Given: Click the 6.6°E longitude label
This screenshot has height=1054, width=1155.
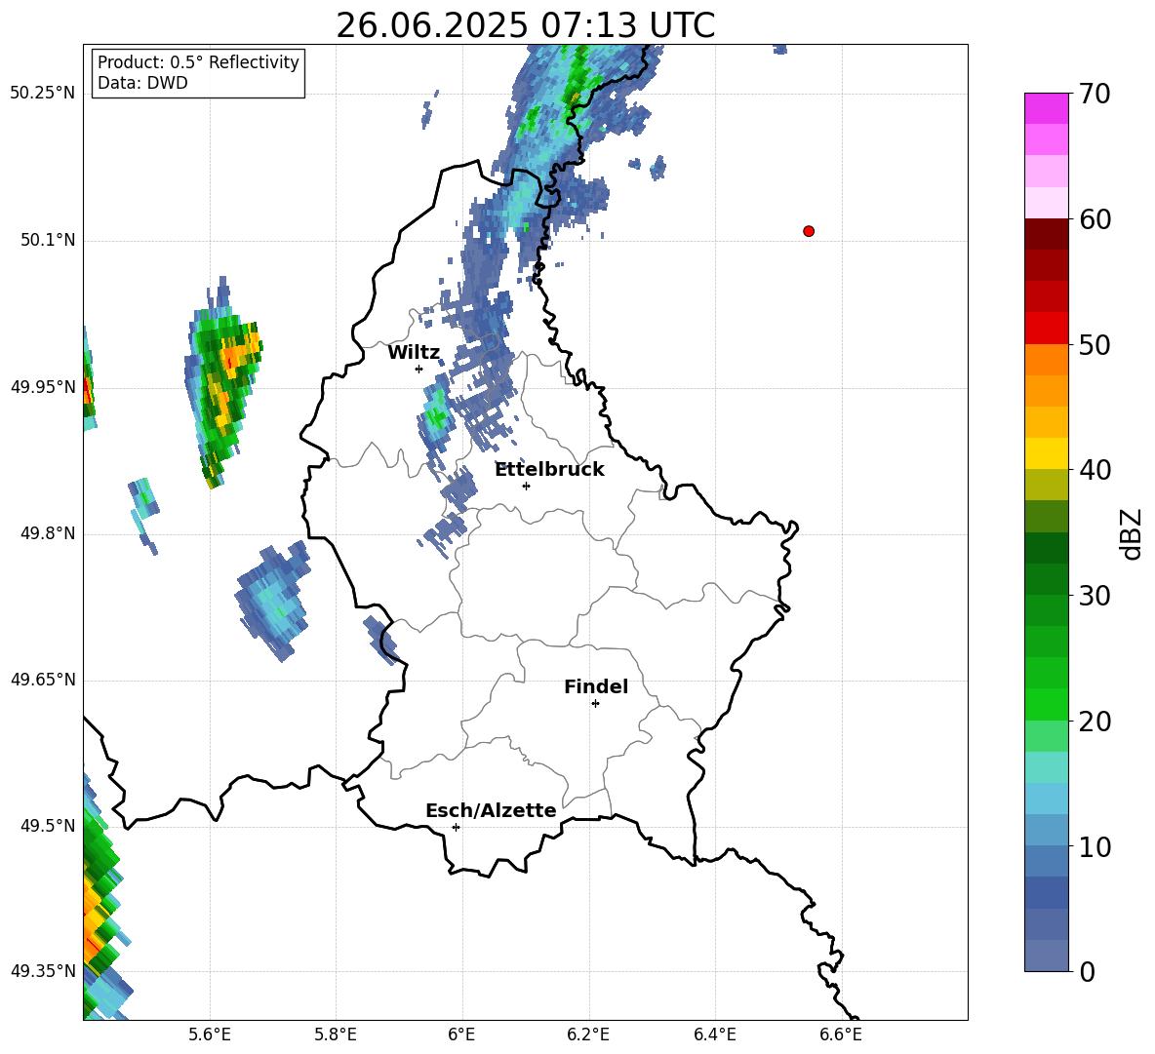Looking at the screenshot, I should (x=841, y=1034).
